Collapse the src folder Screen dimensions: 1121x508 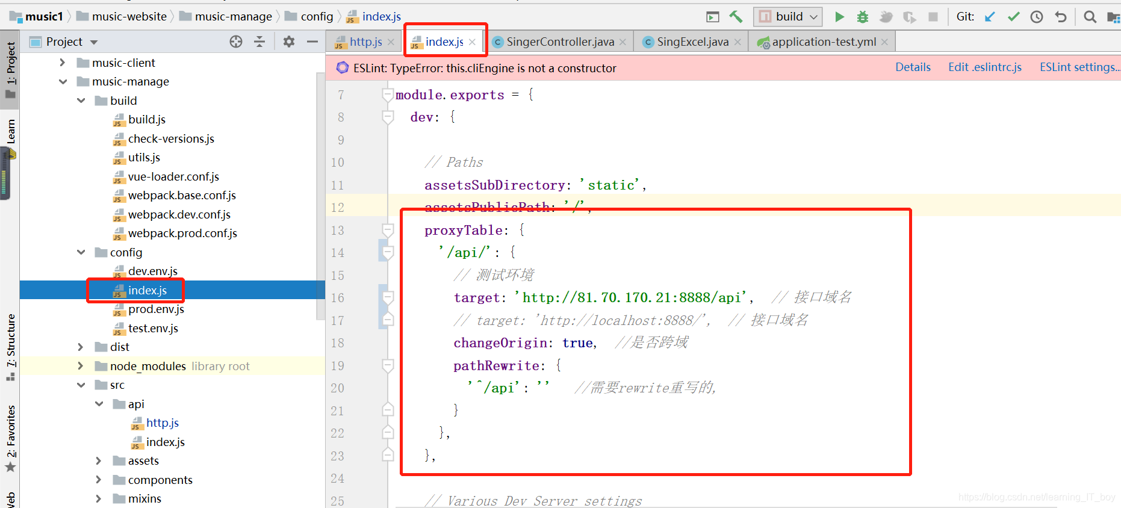click(x=81, y=385)
